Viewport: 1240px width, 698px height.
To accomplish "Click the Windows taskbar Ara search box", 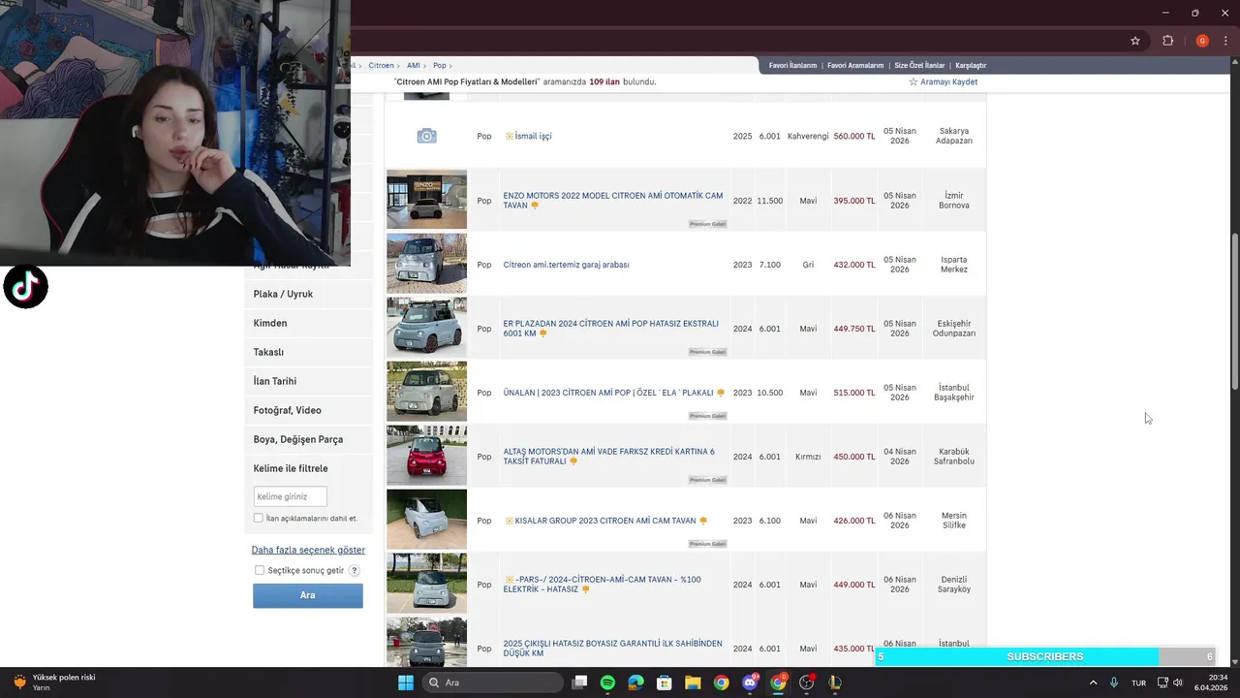I will pyautogui.click(x=492, y=682).
